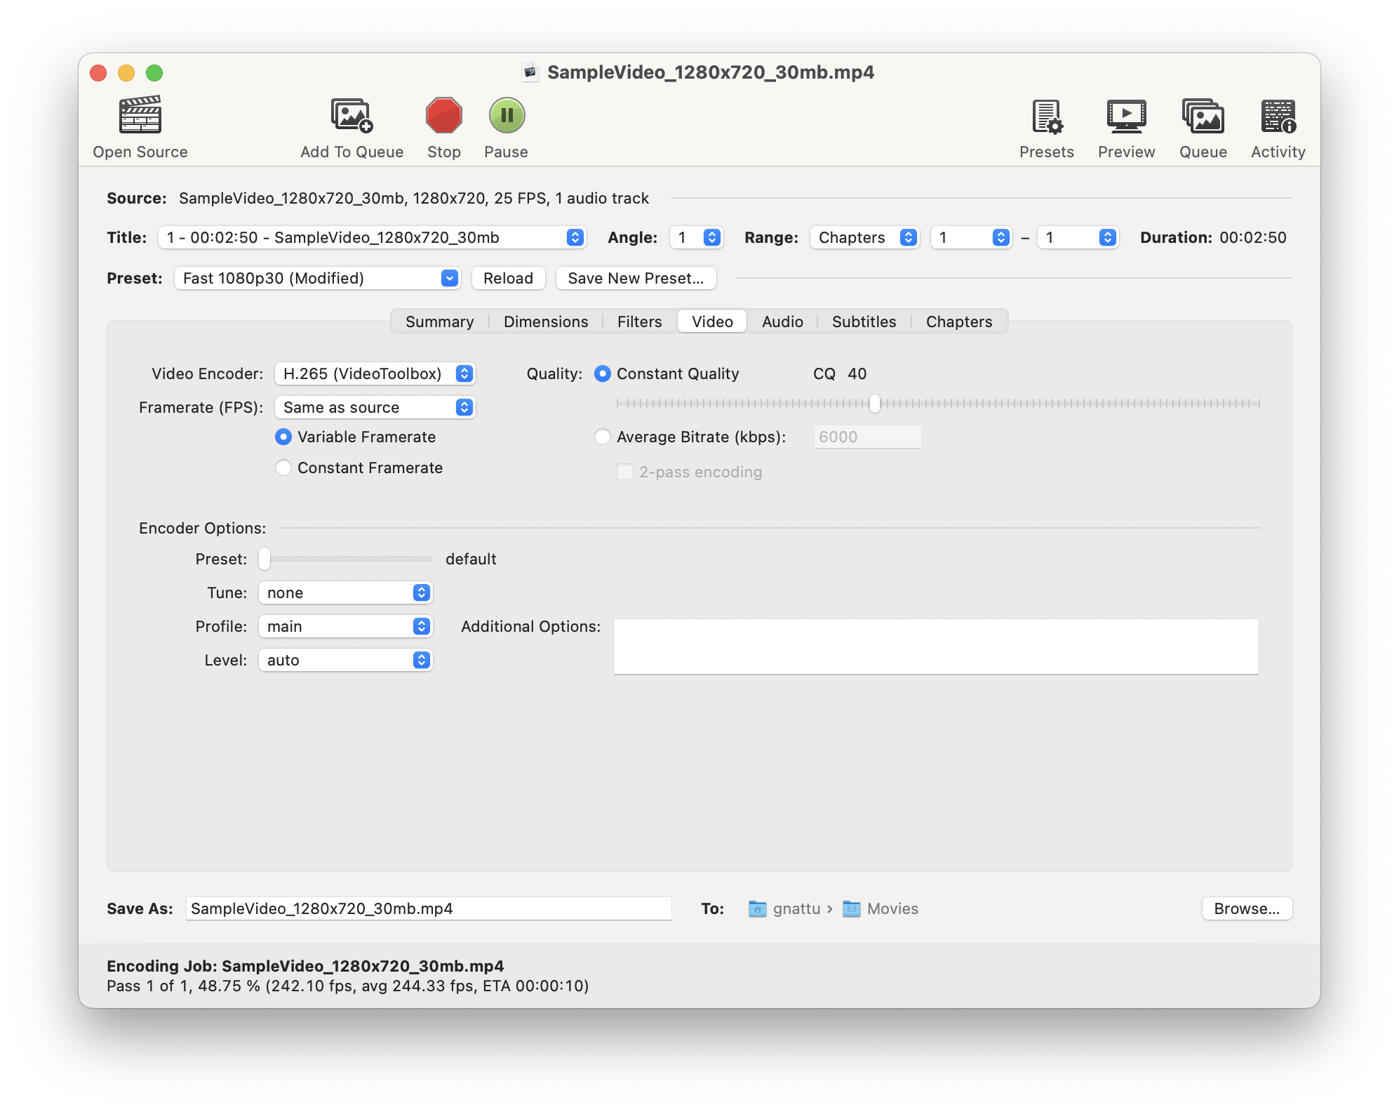This screenshot has height=1112, width=1399.
Task: Open the Activity log icon
Action: coord(1278,116)
